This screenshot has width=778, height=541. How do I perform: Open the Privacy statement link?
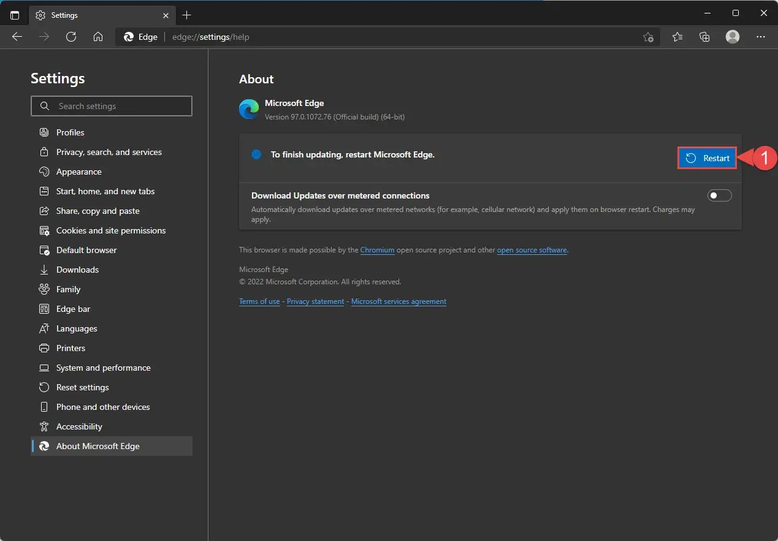[315, 301]
